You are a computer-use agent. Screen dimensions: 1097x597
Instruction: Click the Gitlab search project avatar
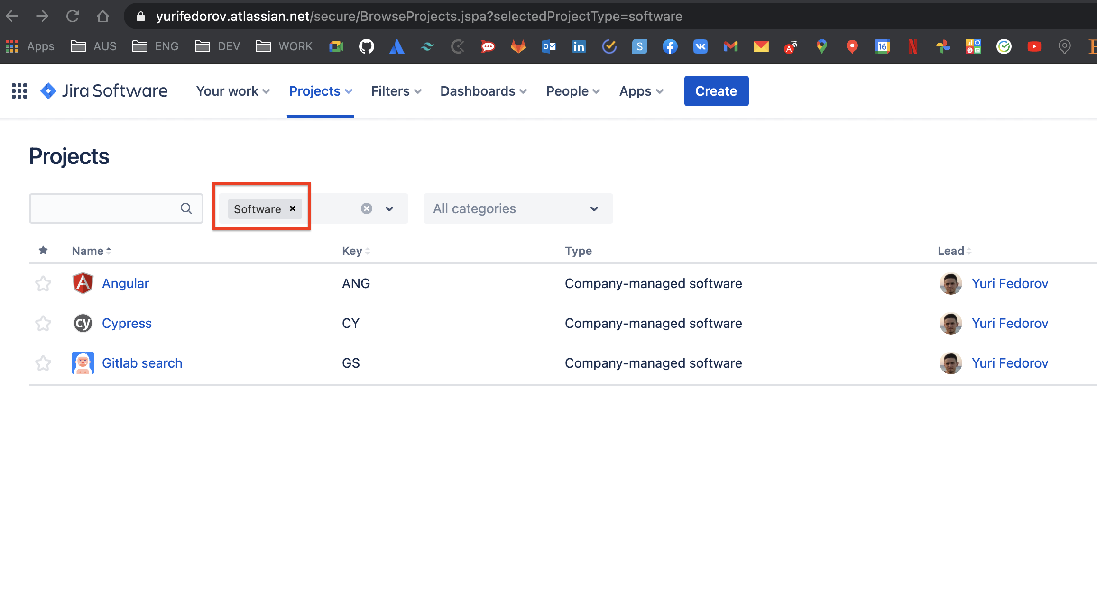point(83,363)
